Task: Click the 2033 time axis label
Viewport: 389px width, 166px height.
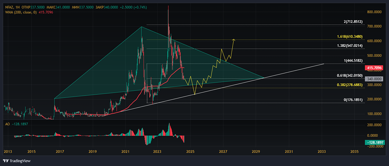Action: click(x=322, y=151)
